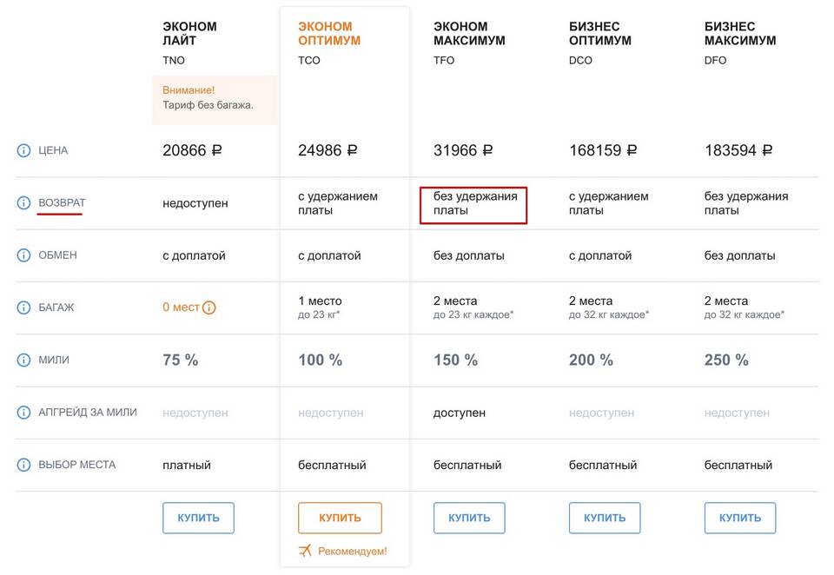Click the highlighted без удержания платы cell
This screenshot has height=575, width=834.
(x=473, y=205)
